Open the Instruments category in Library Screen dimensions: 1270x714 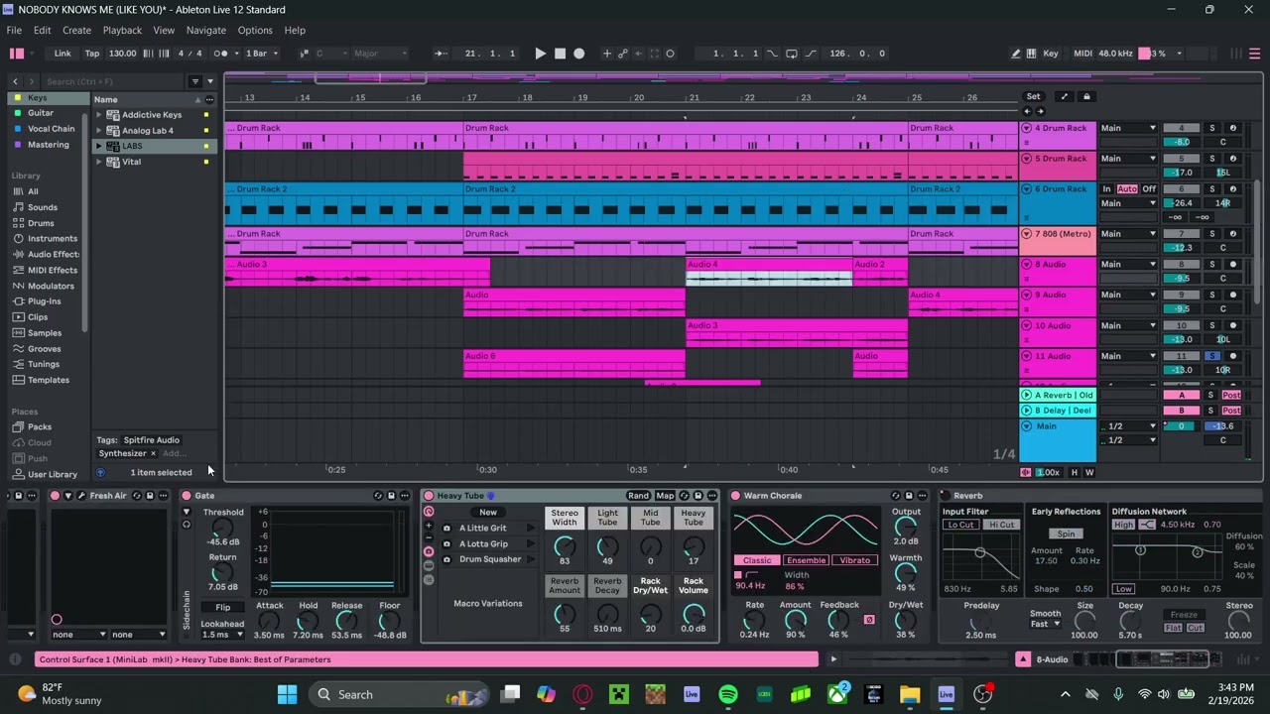53,239
